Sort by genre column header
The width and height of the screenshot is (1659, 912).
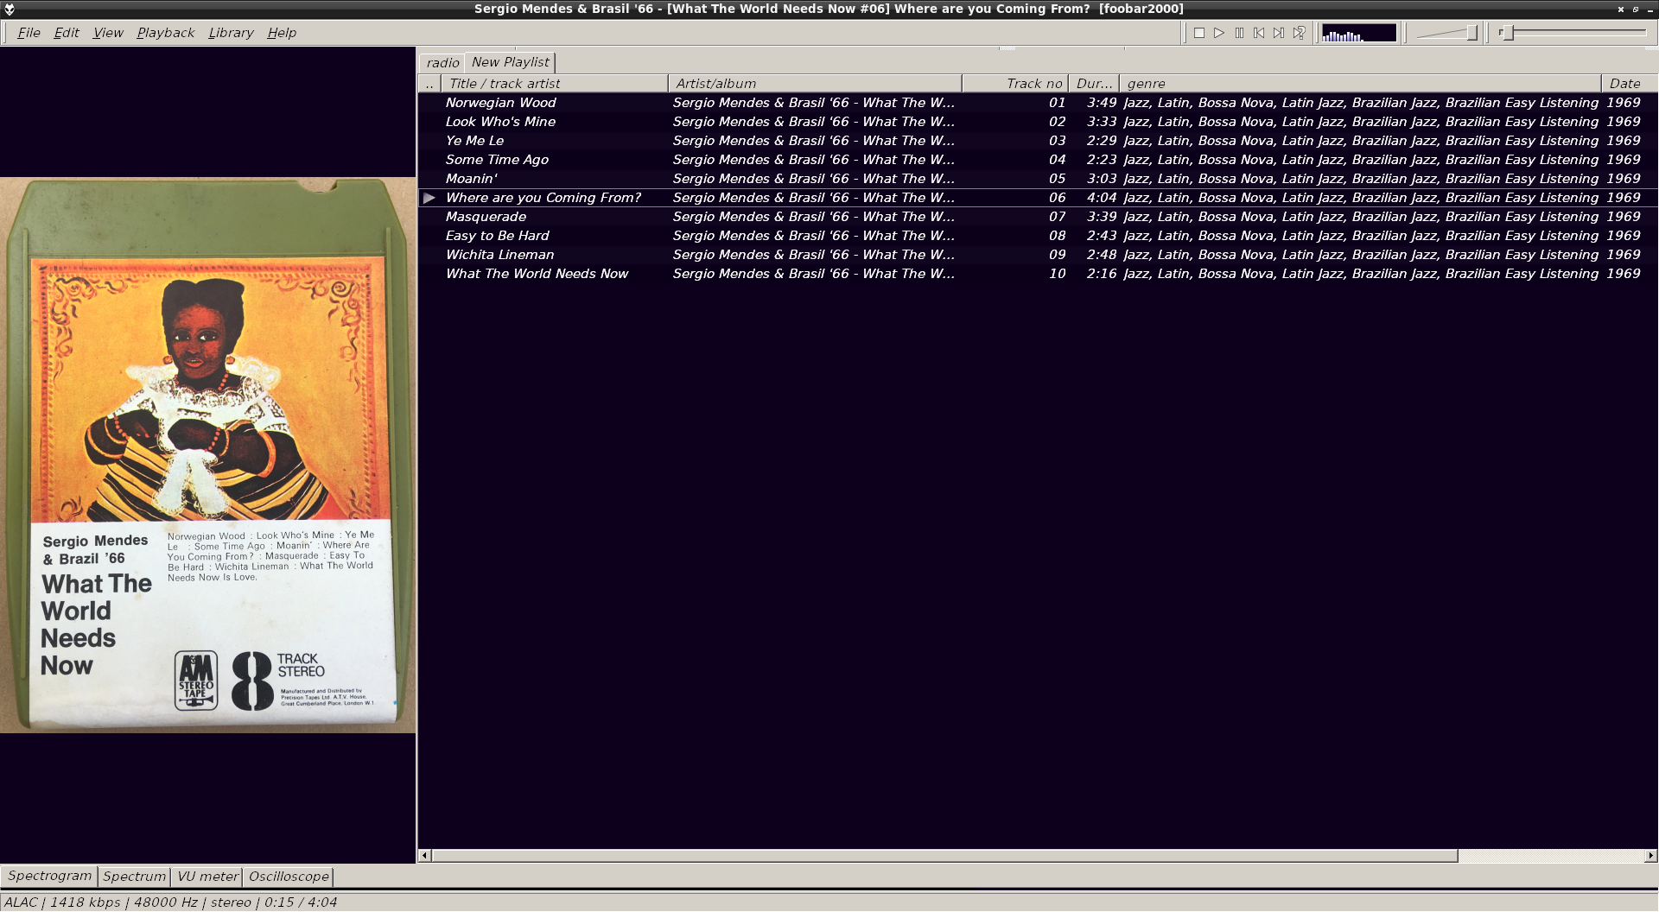[x=1361, y=84]
